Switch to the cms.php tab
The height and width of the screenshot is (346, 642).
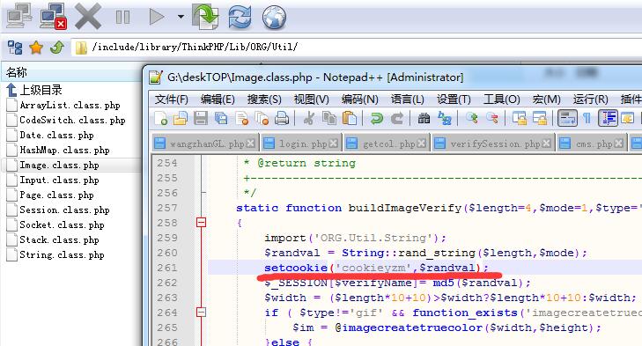click(591, 144)
